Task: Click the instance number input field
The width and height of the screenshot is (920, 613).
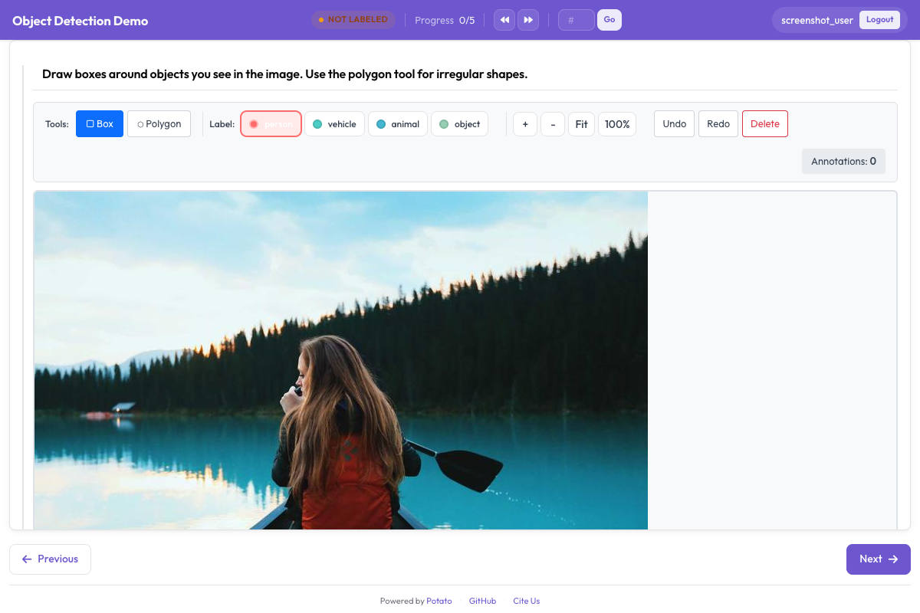Action: [x=576, y=20]
